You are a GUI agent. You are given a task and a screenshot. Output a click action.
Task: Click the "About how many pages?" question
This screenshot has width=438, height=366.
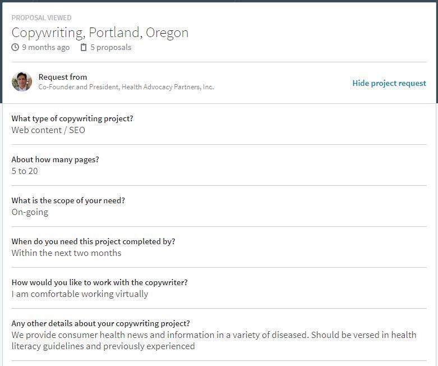(x=55, y=159)
